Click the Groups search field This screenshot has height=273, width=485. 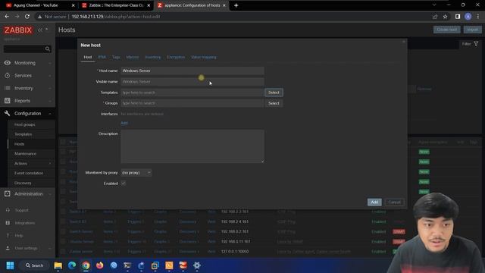[x=192, y=103]
